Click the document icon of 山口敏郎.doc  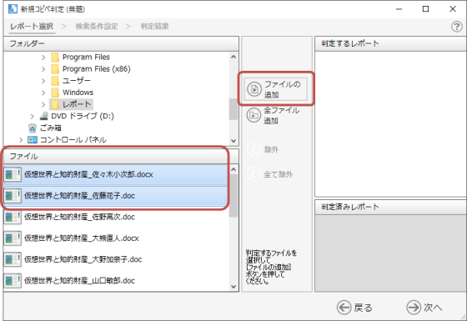(x=13, y=280)
